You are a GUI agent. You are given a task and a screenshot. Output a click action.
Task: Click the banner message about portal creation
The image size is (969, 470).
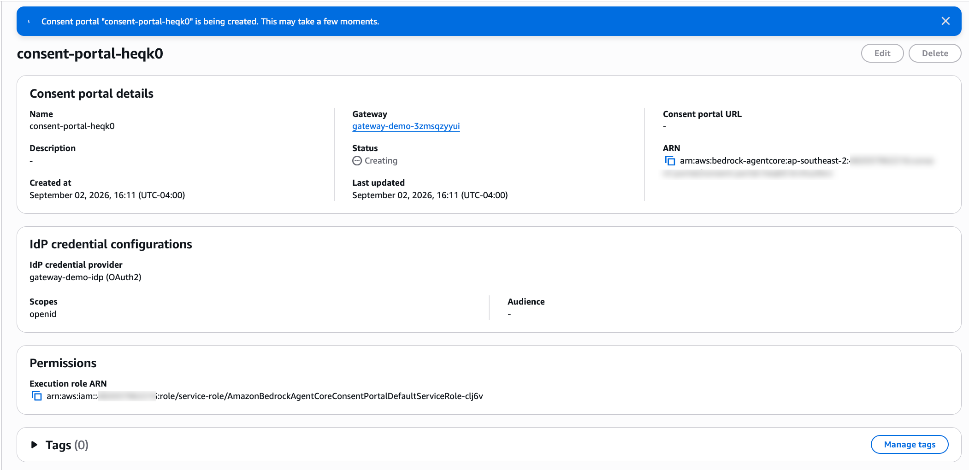(x=210, y=22)
